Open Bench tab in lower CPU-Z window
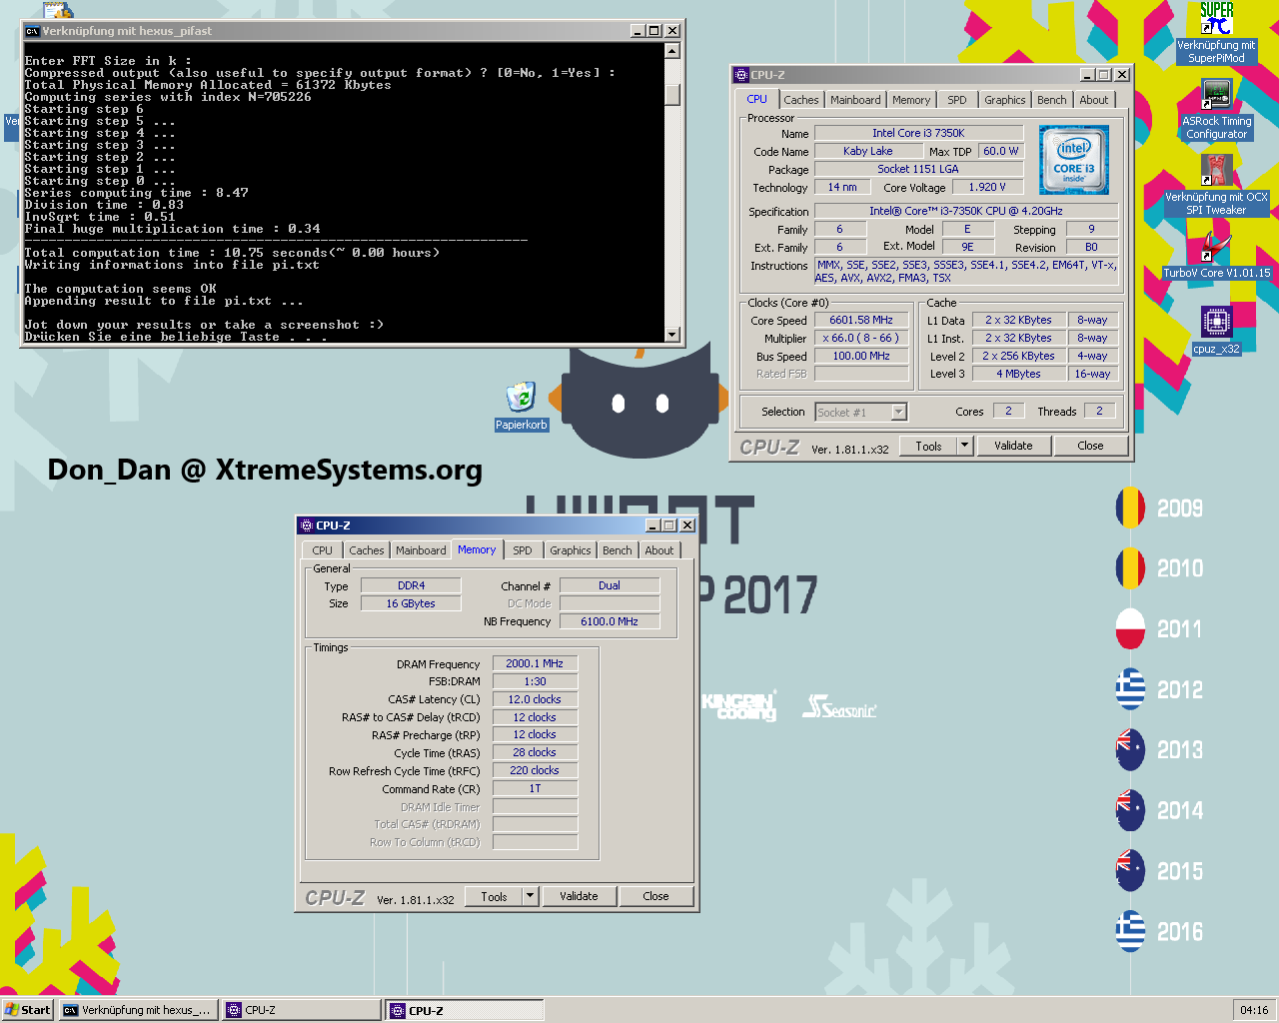Image resolution: width=1279 pixels, height=1023 pixels. pos(617,550)
